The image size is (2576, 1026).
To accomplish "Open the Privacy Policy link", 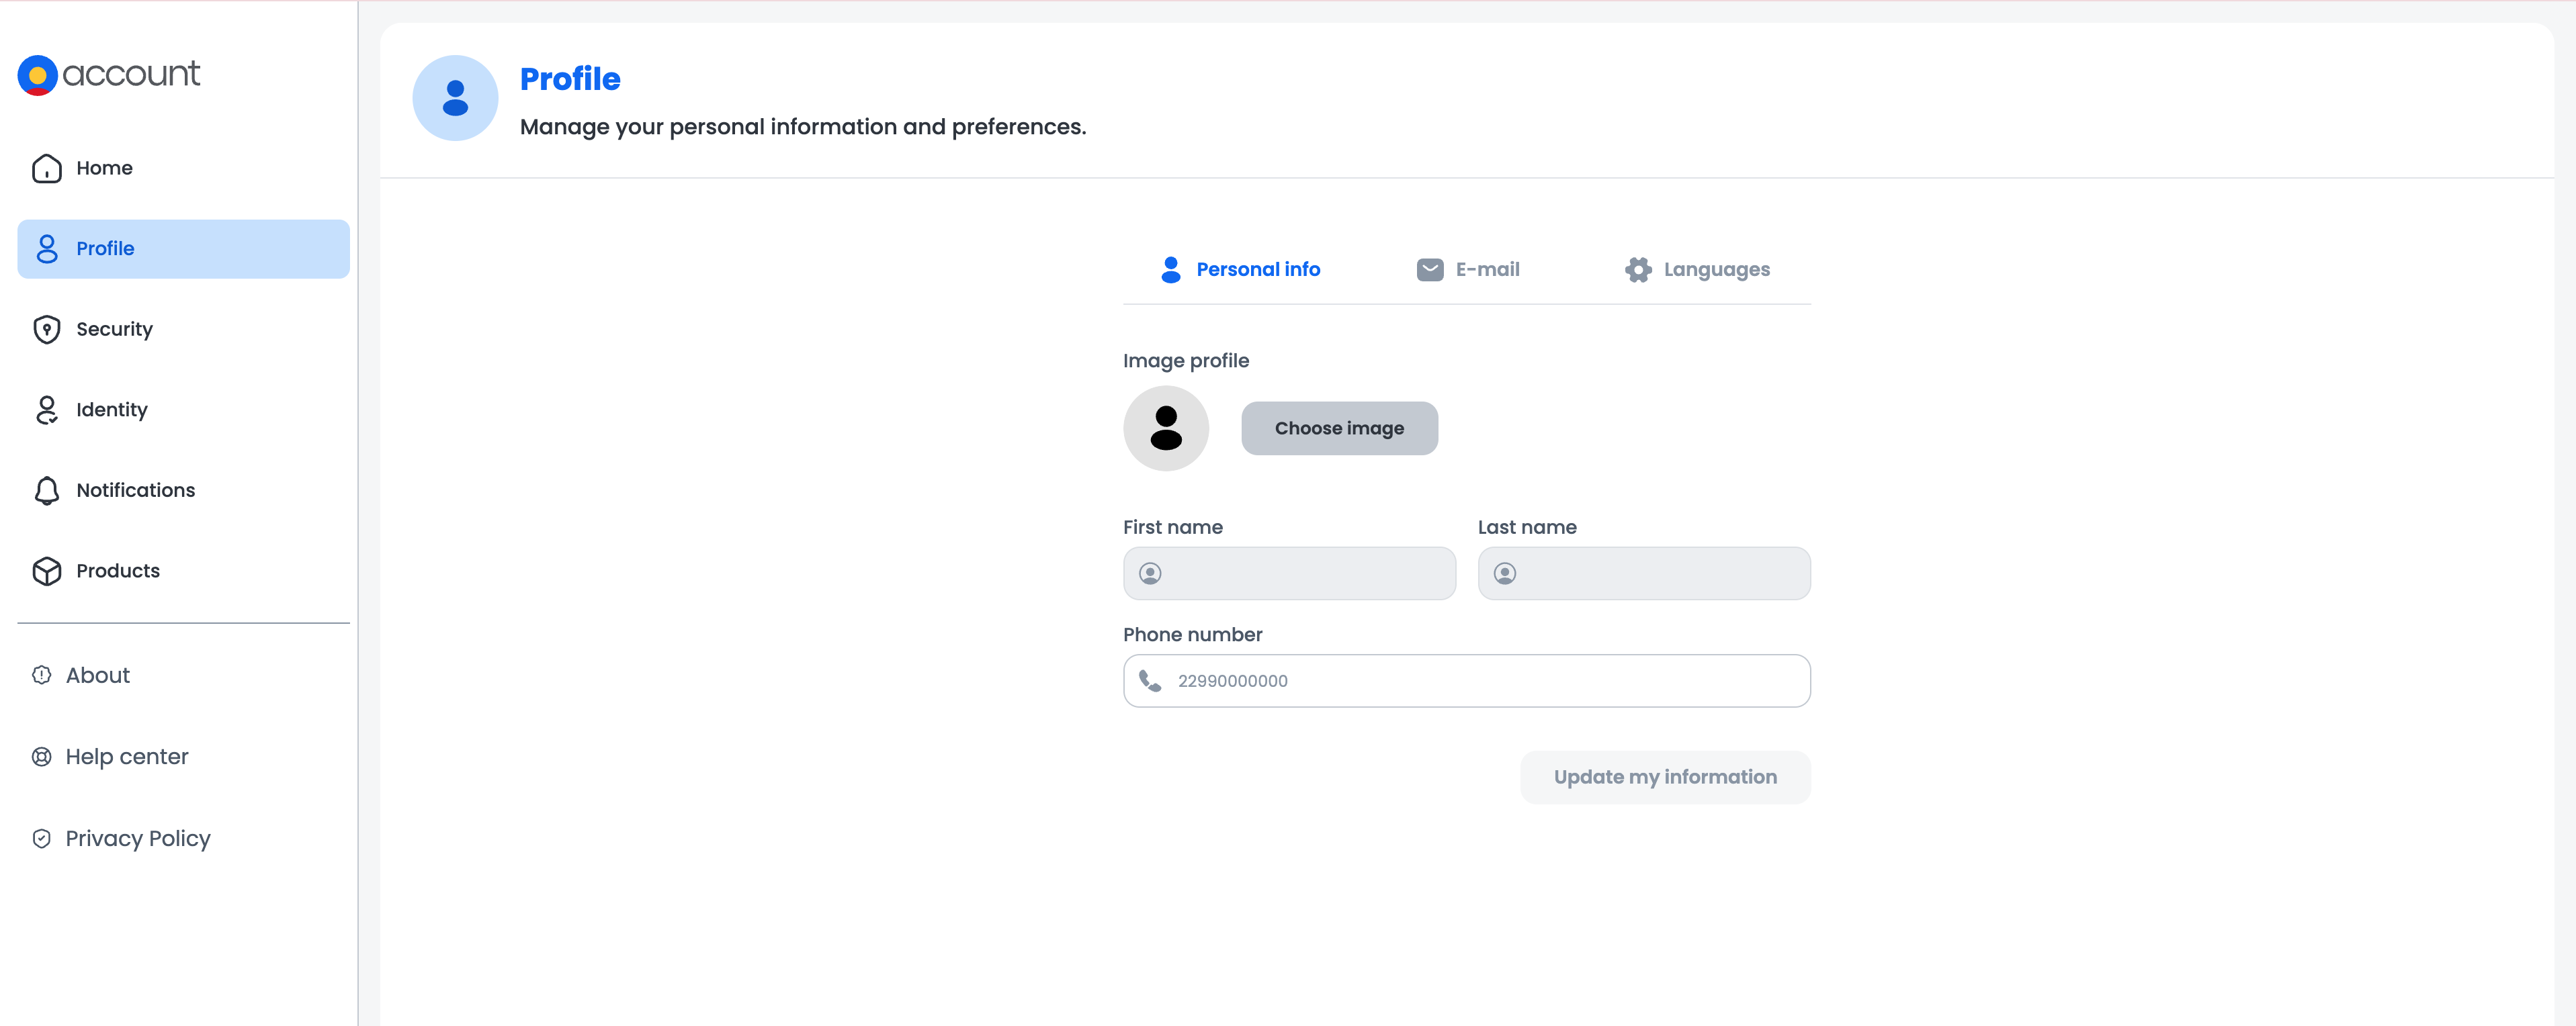I will coord(137,839).
